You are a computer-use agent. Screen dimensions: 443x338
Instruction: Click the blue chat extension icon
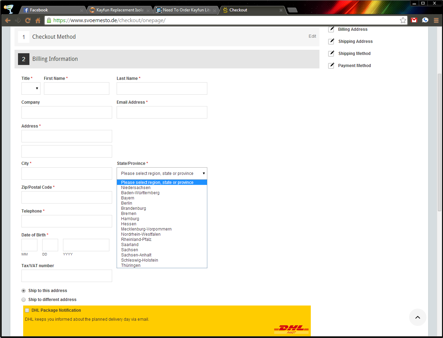coord(425,20)
